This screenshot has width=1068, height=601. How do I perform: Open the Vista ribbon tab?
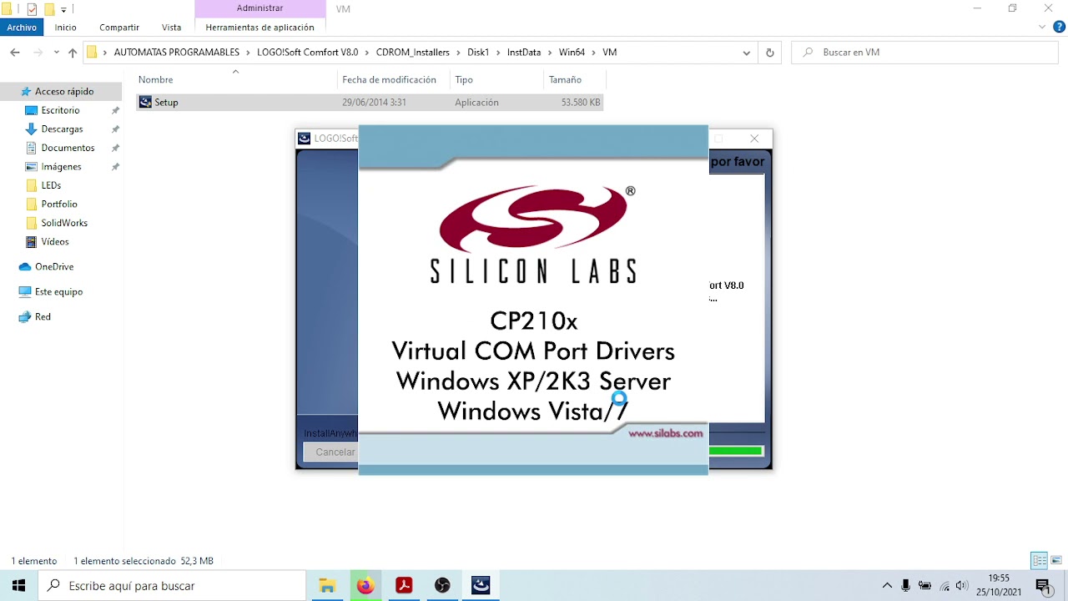[x=172, y=28]
